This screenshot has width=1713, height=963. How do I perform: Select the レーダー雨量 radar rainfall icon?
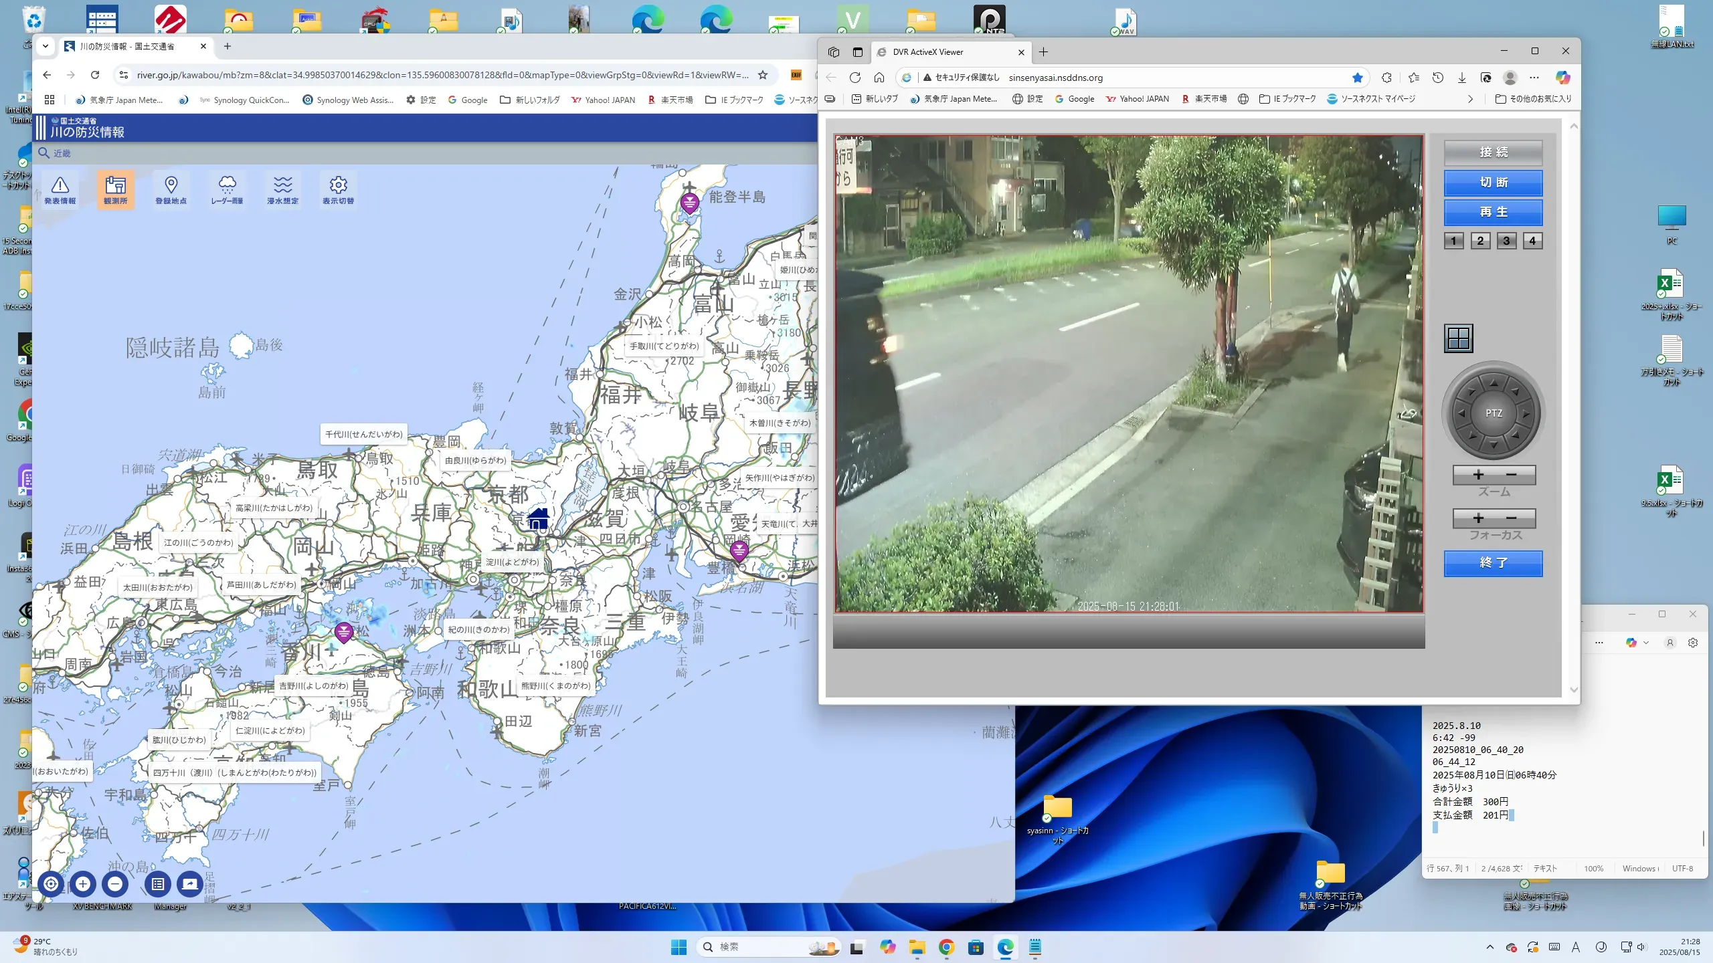pyautogui.click(x=227, y=190)
